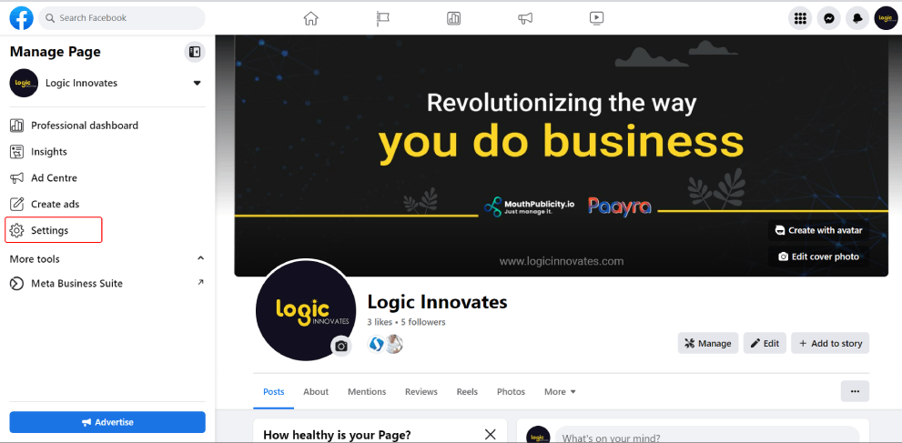This screenshot has height=443, width=902.
Task: Switch to the Reviews tab
Action: pos(421,392)
